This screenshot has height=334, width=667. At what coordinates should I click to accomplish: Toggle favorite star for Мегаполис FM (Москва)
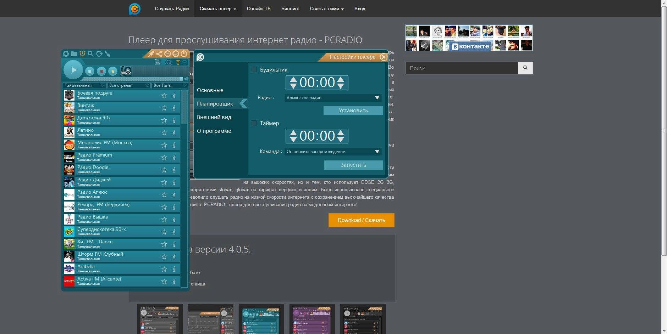pyautogui.click(x=164, y=145)
